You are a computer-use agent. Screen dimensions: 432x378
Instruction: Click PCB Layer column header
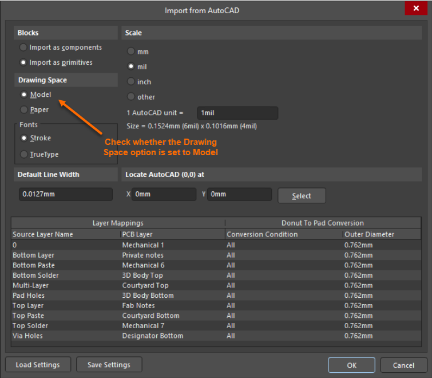click(x=173, y=234)
